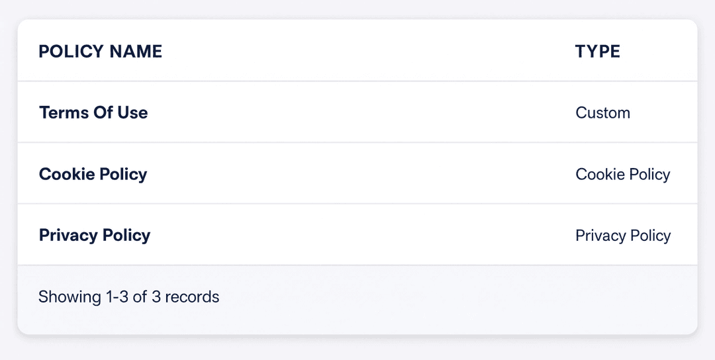The image size is (715, 360).
Task: Sort by the POLICY NAME column header
Action: [x=101, y=52]
